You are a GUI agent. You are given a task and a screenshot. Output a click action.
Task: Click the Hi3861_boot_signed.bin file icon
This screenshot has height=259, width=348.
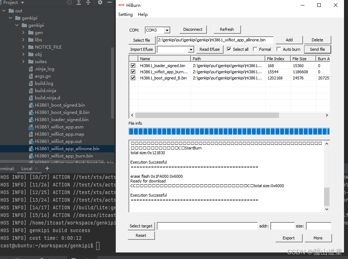point(31,105)
